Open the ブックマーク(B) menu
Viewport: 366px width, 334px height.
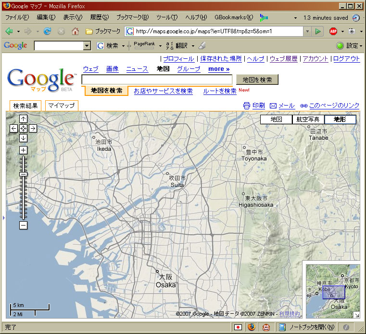coord(132,17)
